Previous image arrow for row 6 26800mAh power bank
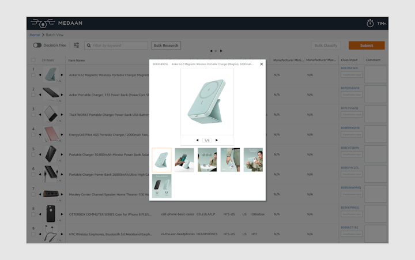 [x=40, y=175]
